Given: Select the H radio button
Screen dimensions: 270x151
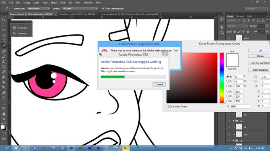Looking at the screenshot, I should (228, 77).
